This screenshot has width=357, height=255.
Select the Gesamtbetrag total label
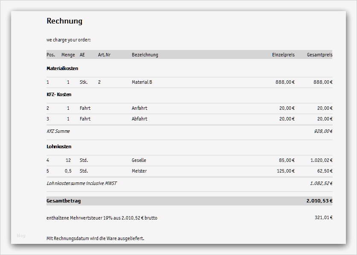64,201
